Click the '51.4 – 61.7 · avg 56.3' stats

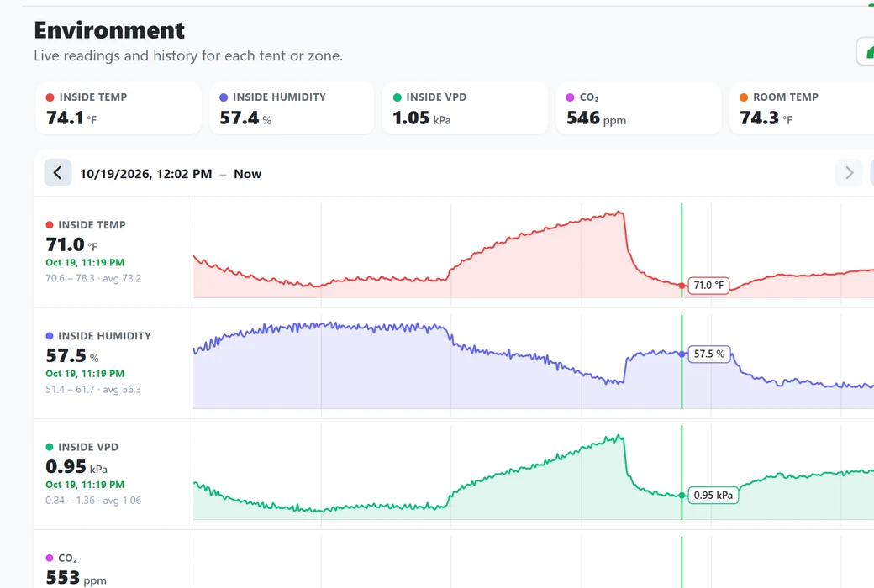click(93, 389)
